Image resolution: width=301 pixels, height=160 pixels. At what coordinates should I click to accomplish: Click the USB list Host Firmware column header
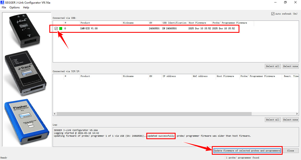(200, 23)
